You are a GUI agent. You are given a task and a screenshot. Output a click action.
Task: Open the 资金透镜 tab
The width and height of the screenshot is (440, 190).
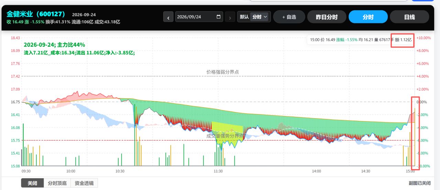84,183
